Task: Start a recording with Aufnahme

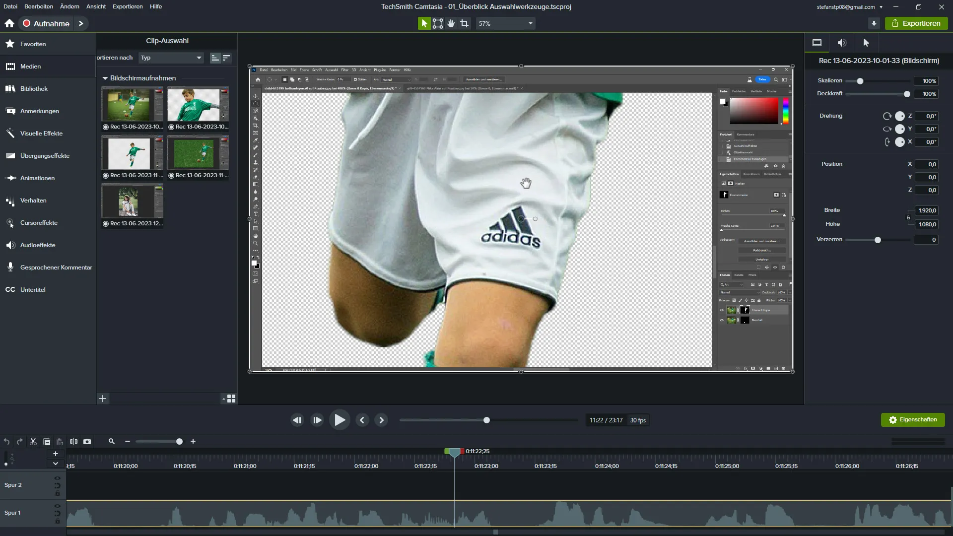Action: click(46, 23)
